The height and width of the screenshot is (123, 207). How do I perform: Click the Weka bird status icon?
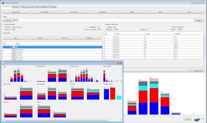[197, 120]
